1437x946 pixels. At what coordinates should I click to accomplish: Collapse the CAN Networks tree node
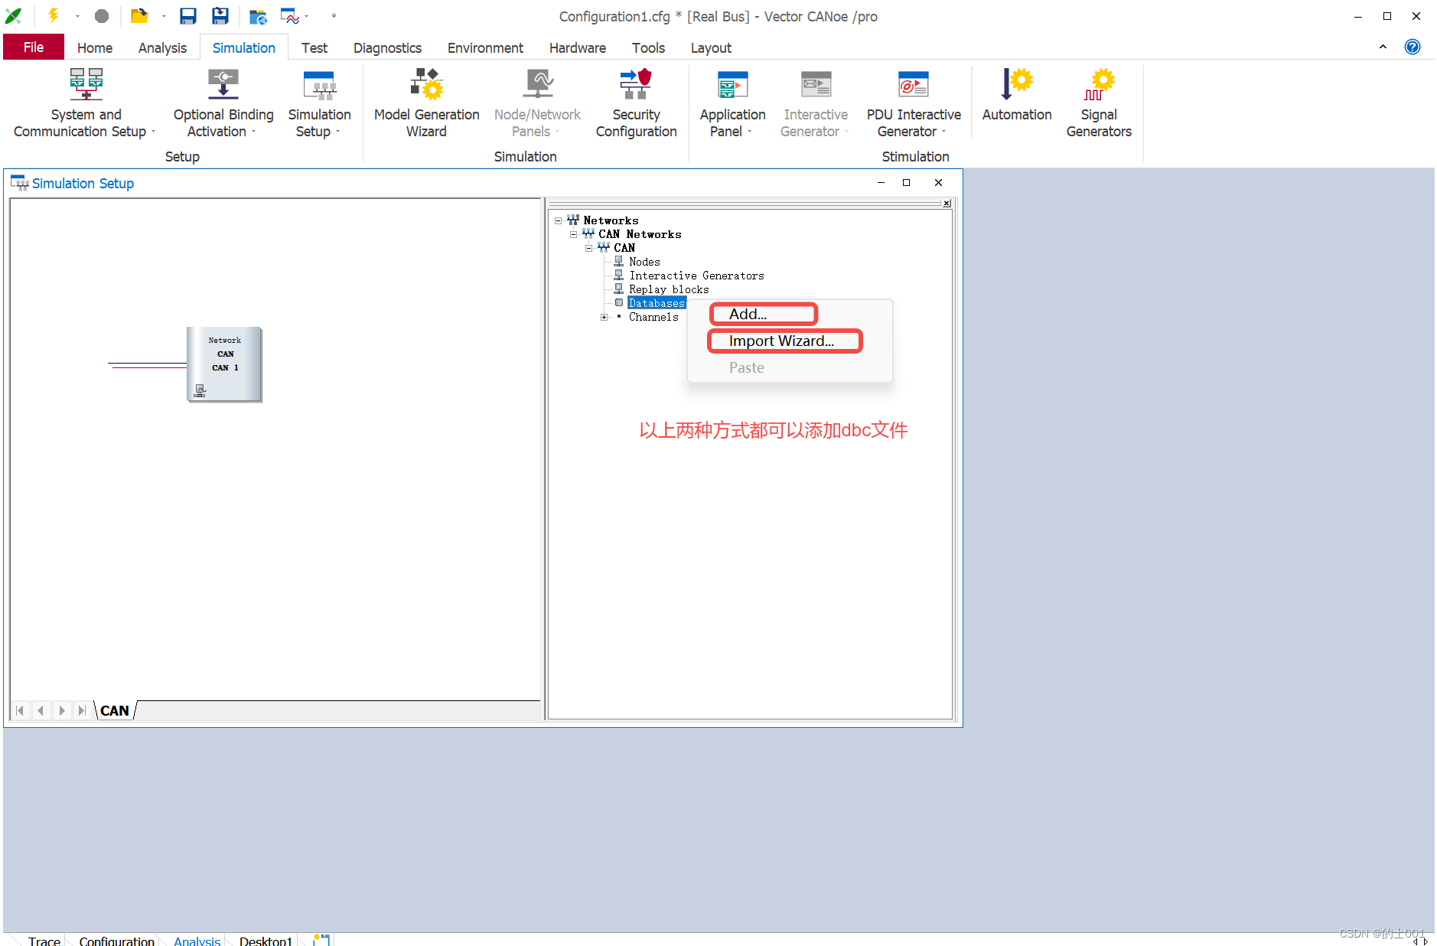(x=573, y=234)
